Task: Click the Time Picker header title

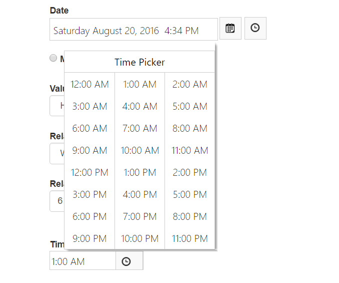Action: coord(139,62)
